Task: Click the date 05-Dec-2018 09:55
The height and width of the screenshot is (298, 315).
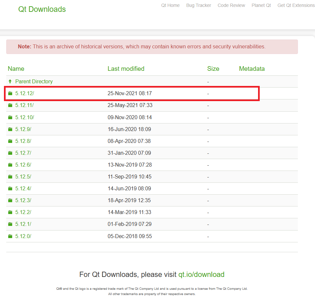Action: (130, 236)
